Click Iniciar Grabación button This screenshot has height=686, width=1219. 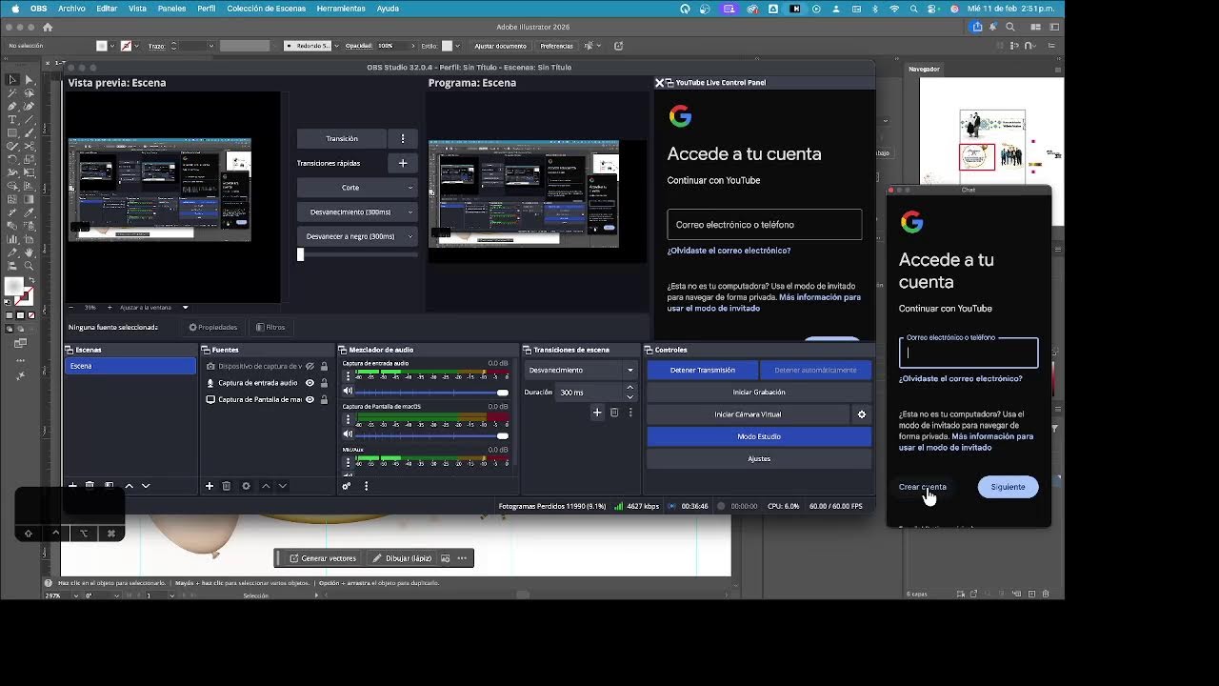(x=759, y=392)
